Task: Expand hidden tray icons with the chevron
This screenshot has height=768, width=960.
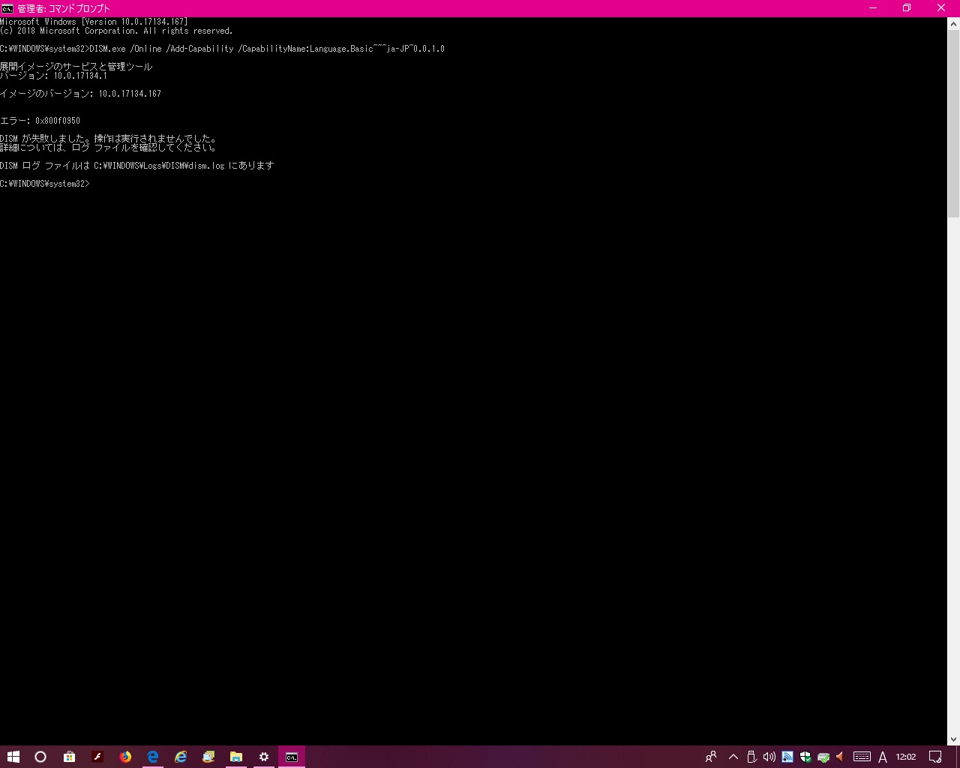Action: tap(733, 757)
